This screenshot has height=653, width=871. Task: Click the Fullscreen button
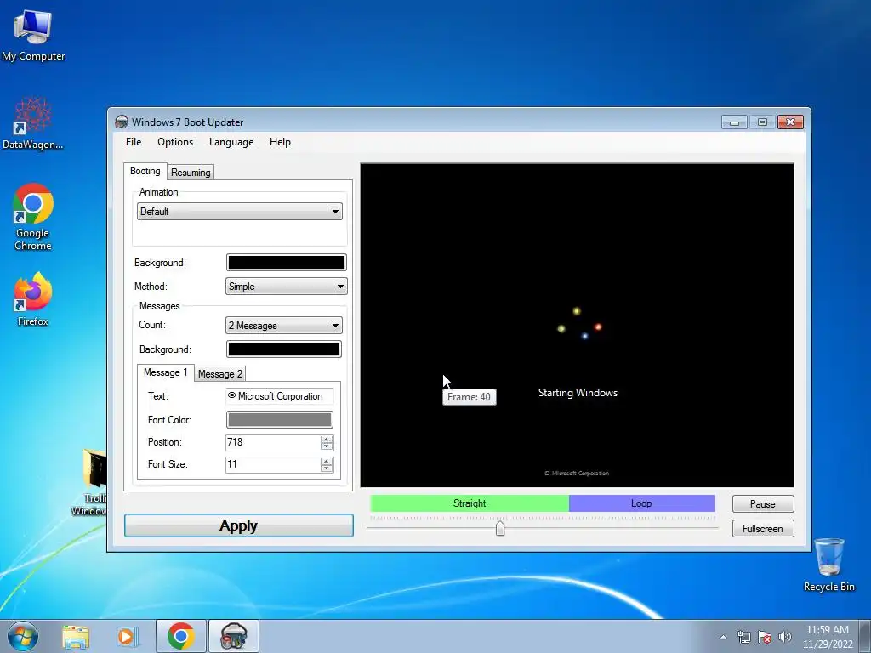click(763, 529)
